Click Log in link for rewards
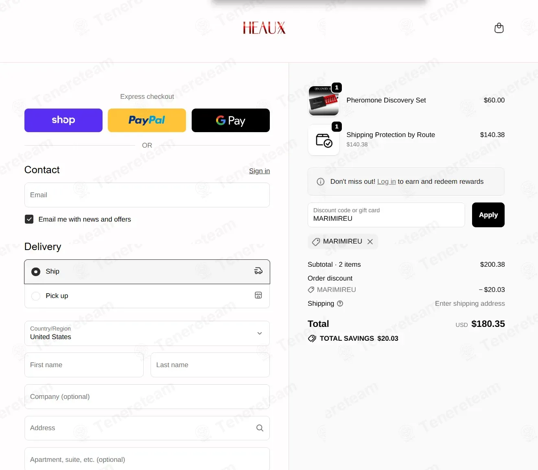 (x=386, y=182)
